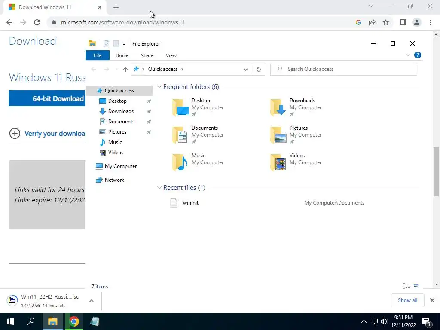Click Show all downloads button

click(407, 300)
